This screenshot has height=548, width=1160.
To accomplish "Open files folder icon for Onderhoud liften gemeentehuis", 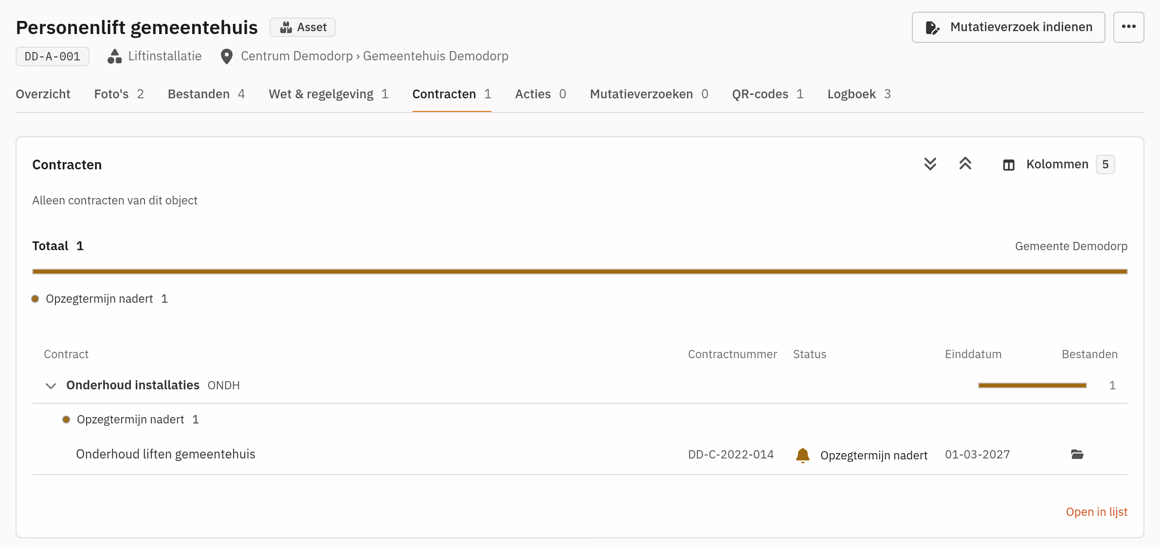I will pos(1077,455).
